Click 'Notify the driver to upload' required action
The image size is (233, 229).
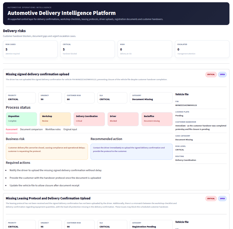tap(56, 170)
